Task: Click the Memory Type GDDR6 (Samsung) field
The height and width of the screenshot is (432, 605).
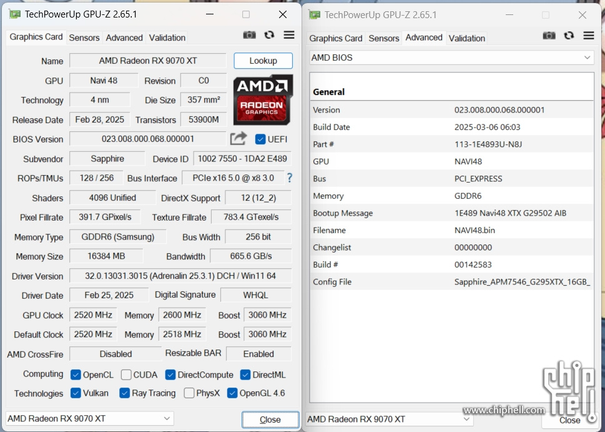Action: tap(117, 237)
